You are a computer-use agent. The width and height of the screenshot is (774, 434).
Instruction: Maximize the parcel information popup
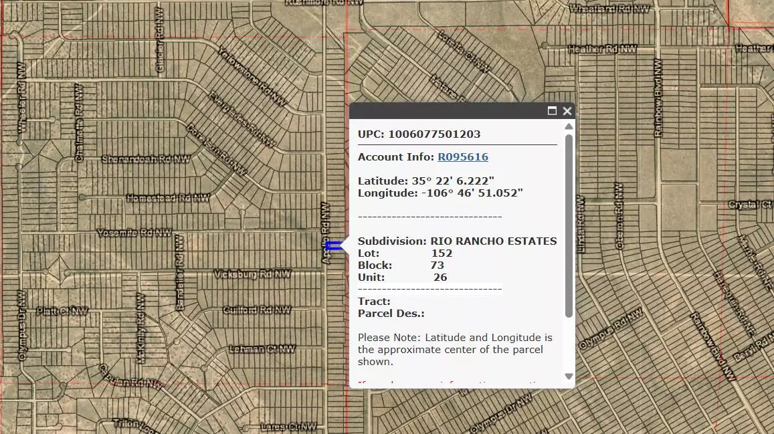[551, 111]
